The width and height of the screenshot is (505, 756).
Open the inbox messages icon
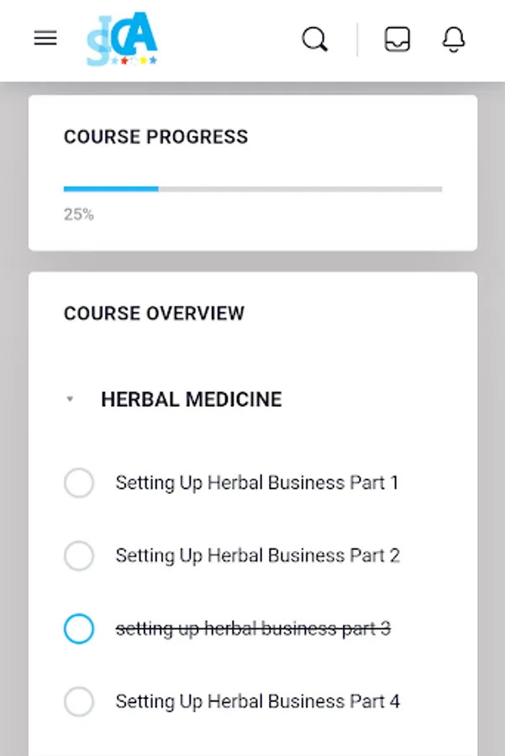[x=397, y=39]
